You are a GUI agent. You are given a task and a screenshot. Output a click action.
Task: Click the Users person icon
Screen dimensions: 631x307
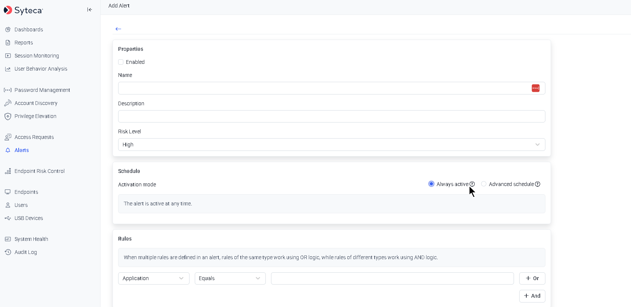[8, 205]
